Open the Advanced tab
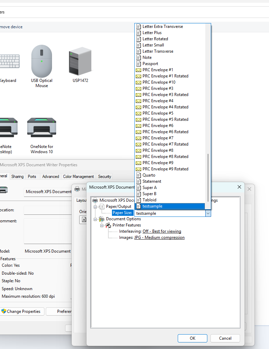The width and height of the screenshot is (269, 349). coord(51,177)
